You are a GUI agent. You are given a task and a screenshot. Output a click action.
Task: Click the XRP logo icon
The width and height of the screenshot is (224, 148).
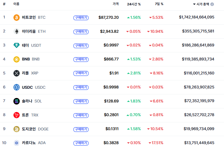(16, 73)
